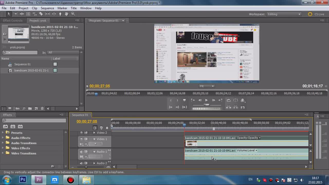329x185 pixels.
Task: Expand the Video Transitions folder
Action: click(3, 153)
